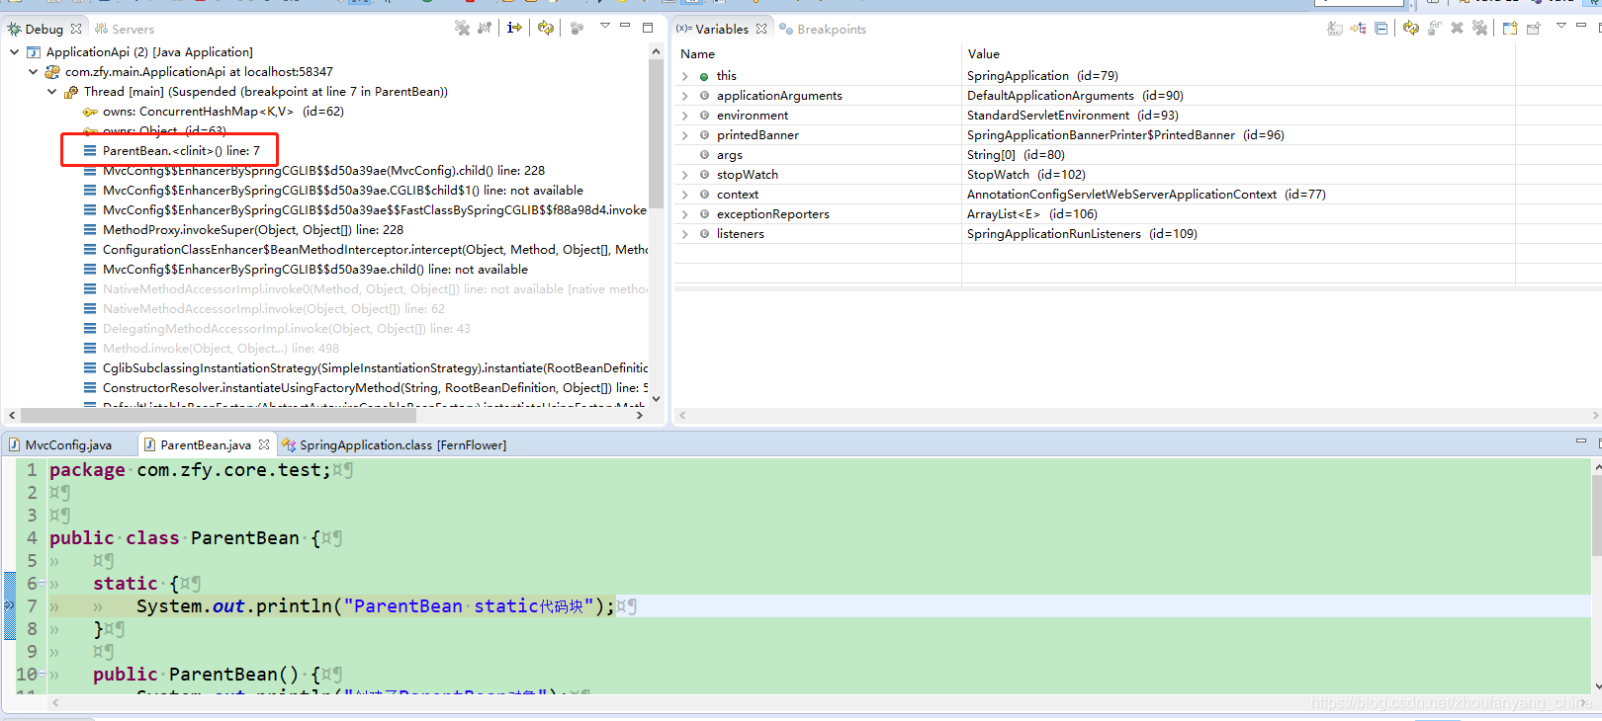Click Remove All Terminated Launches in Debug view

click(462, 28)
